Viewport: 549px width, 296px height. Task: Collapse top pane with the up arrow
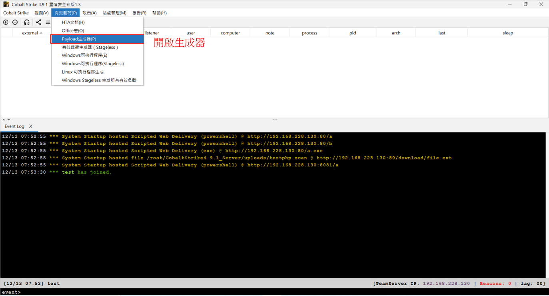click(4, 120)
